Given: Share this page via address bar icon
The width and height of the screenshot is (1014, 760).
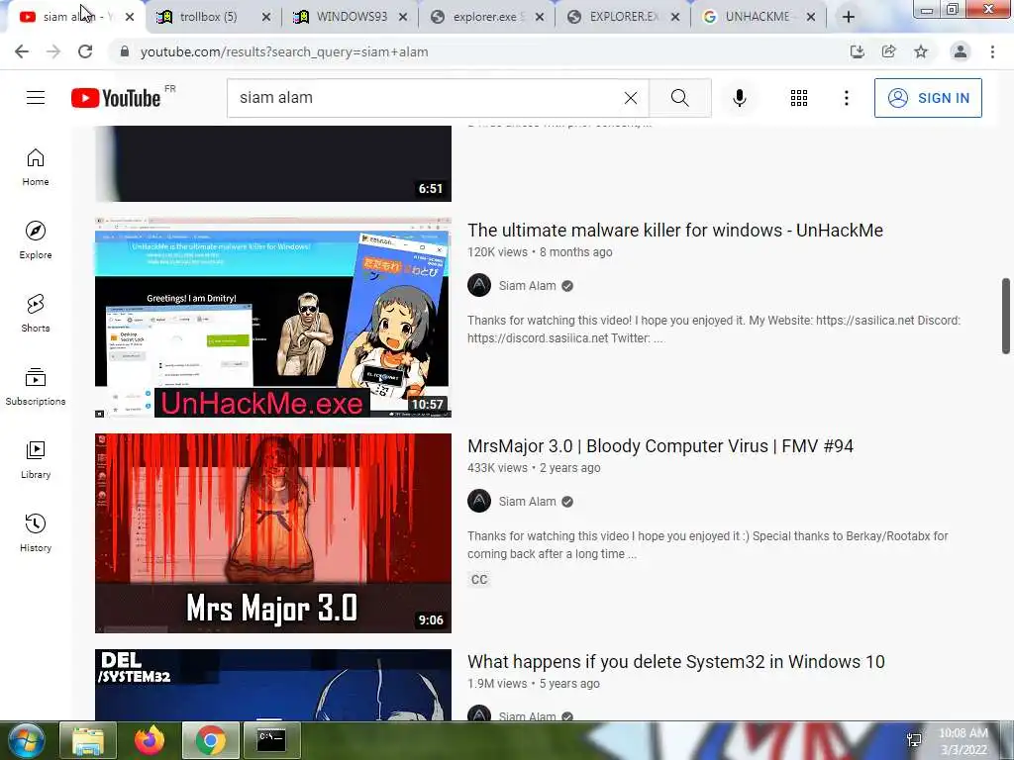Looking at the screenshot, I should tap(888, 51).
